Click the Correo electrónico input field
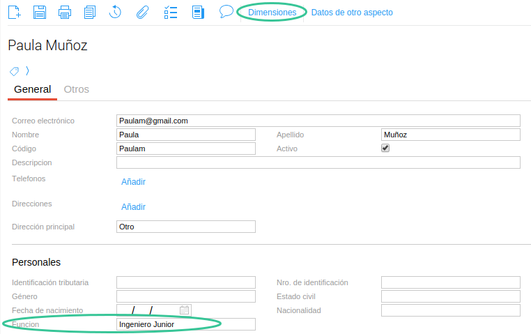The width and height of the screenshot is (531, 334). tap(318, 121)
